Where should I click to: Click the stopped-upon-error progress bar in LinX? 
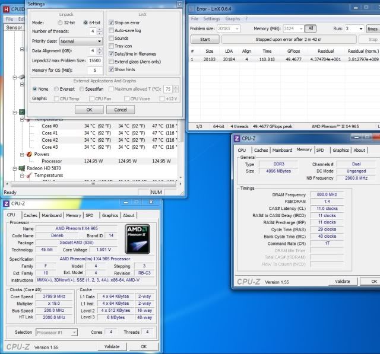[x=289, y=40]
